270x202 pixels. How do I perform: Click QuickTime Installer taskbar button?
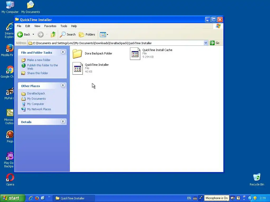click(74, 198)
